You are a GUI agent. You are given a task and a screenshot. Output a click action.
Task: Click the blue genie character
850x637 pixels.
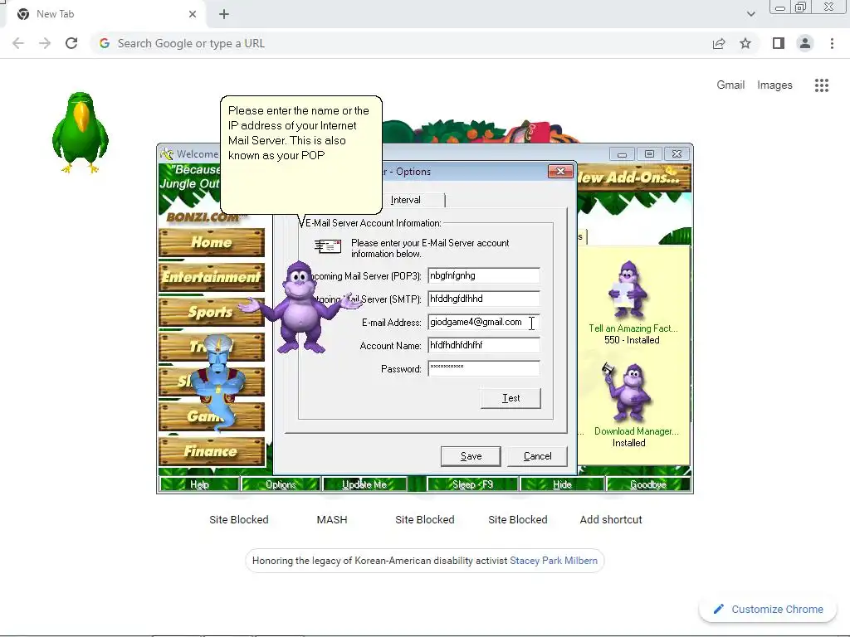(x=217, y=382)
